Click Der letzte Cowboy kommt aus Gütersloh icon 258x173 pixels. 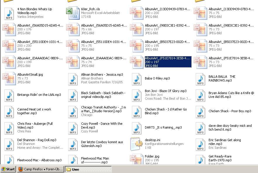point(73,145)
